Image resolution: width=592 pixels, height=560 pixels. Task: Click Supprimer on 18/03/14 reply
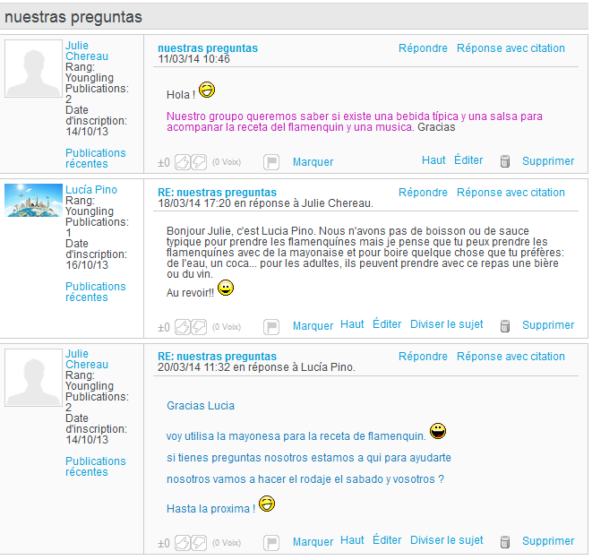click(548, 325)
